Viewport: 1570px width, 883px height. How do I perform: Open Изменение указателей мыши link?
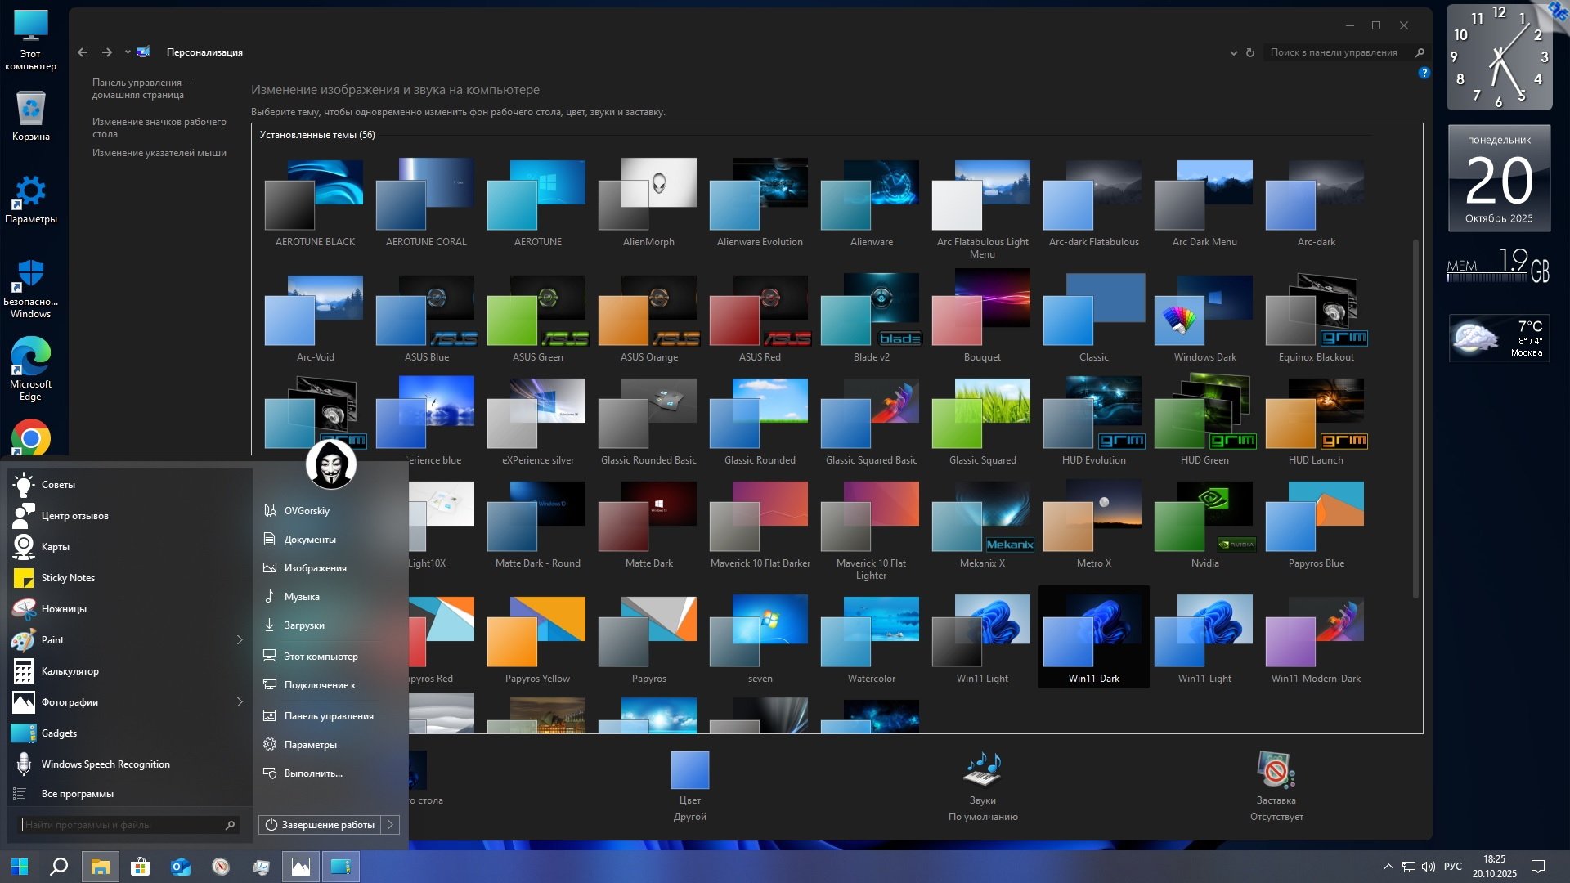pos(159,153)
